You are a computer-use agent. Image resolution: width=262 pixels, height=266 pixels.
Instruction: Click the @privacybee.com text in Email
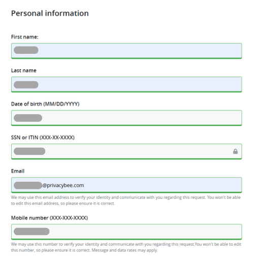63,185
